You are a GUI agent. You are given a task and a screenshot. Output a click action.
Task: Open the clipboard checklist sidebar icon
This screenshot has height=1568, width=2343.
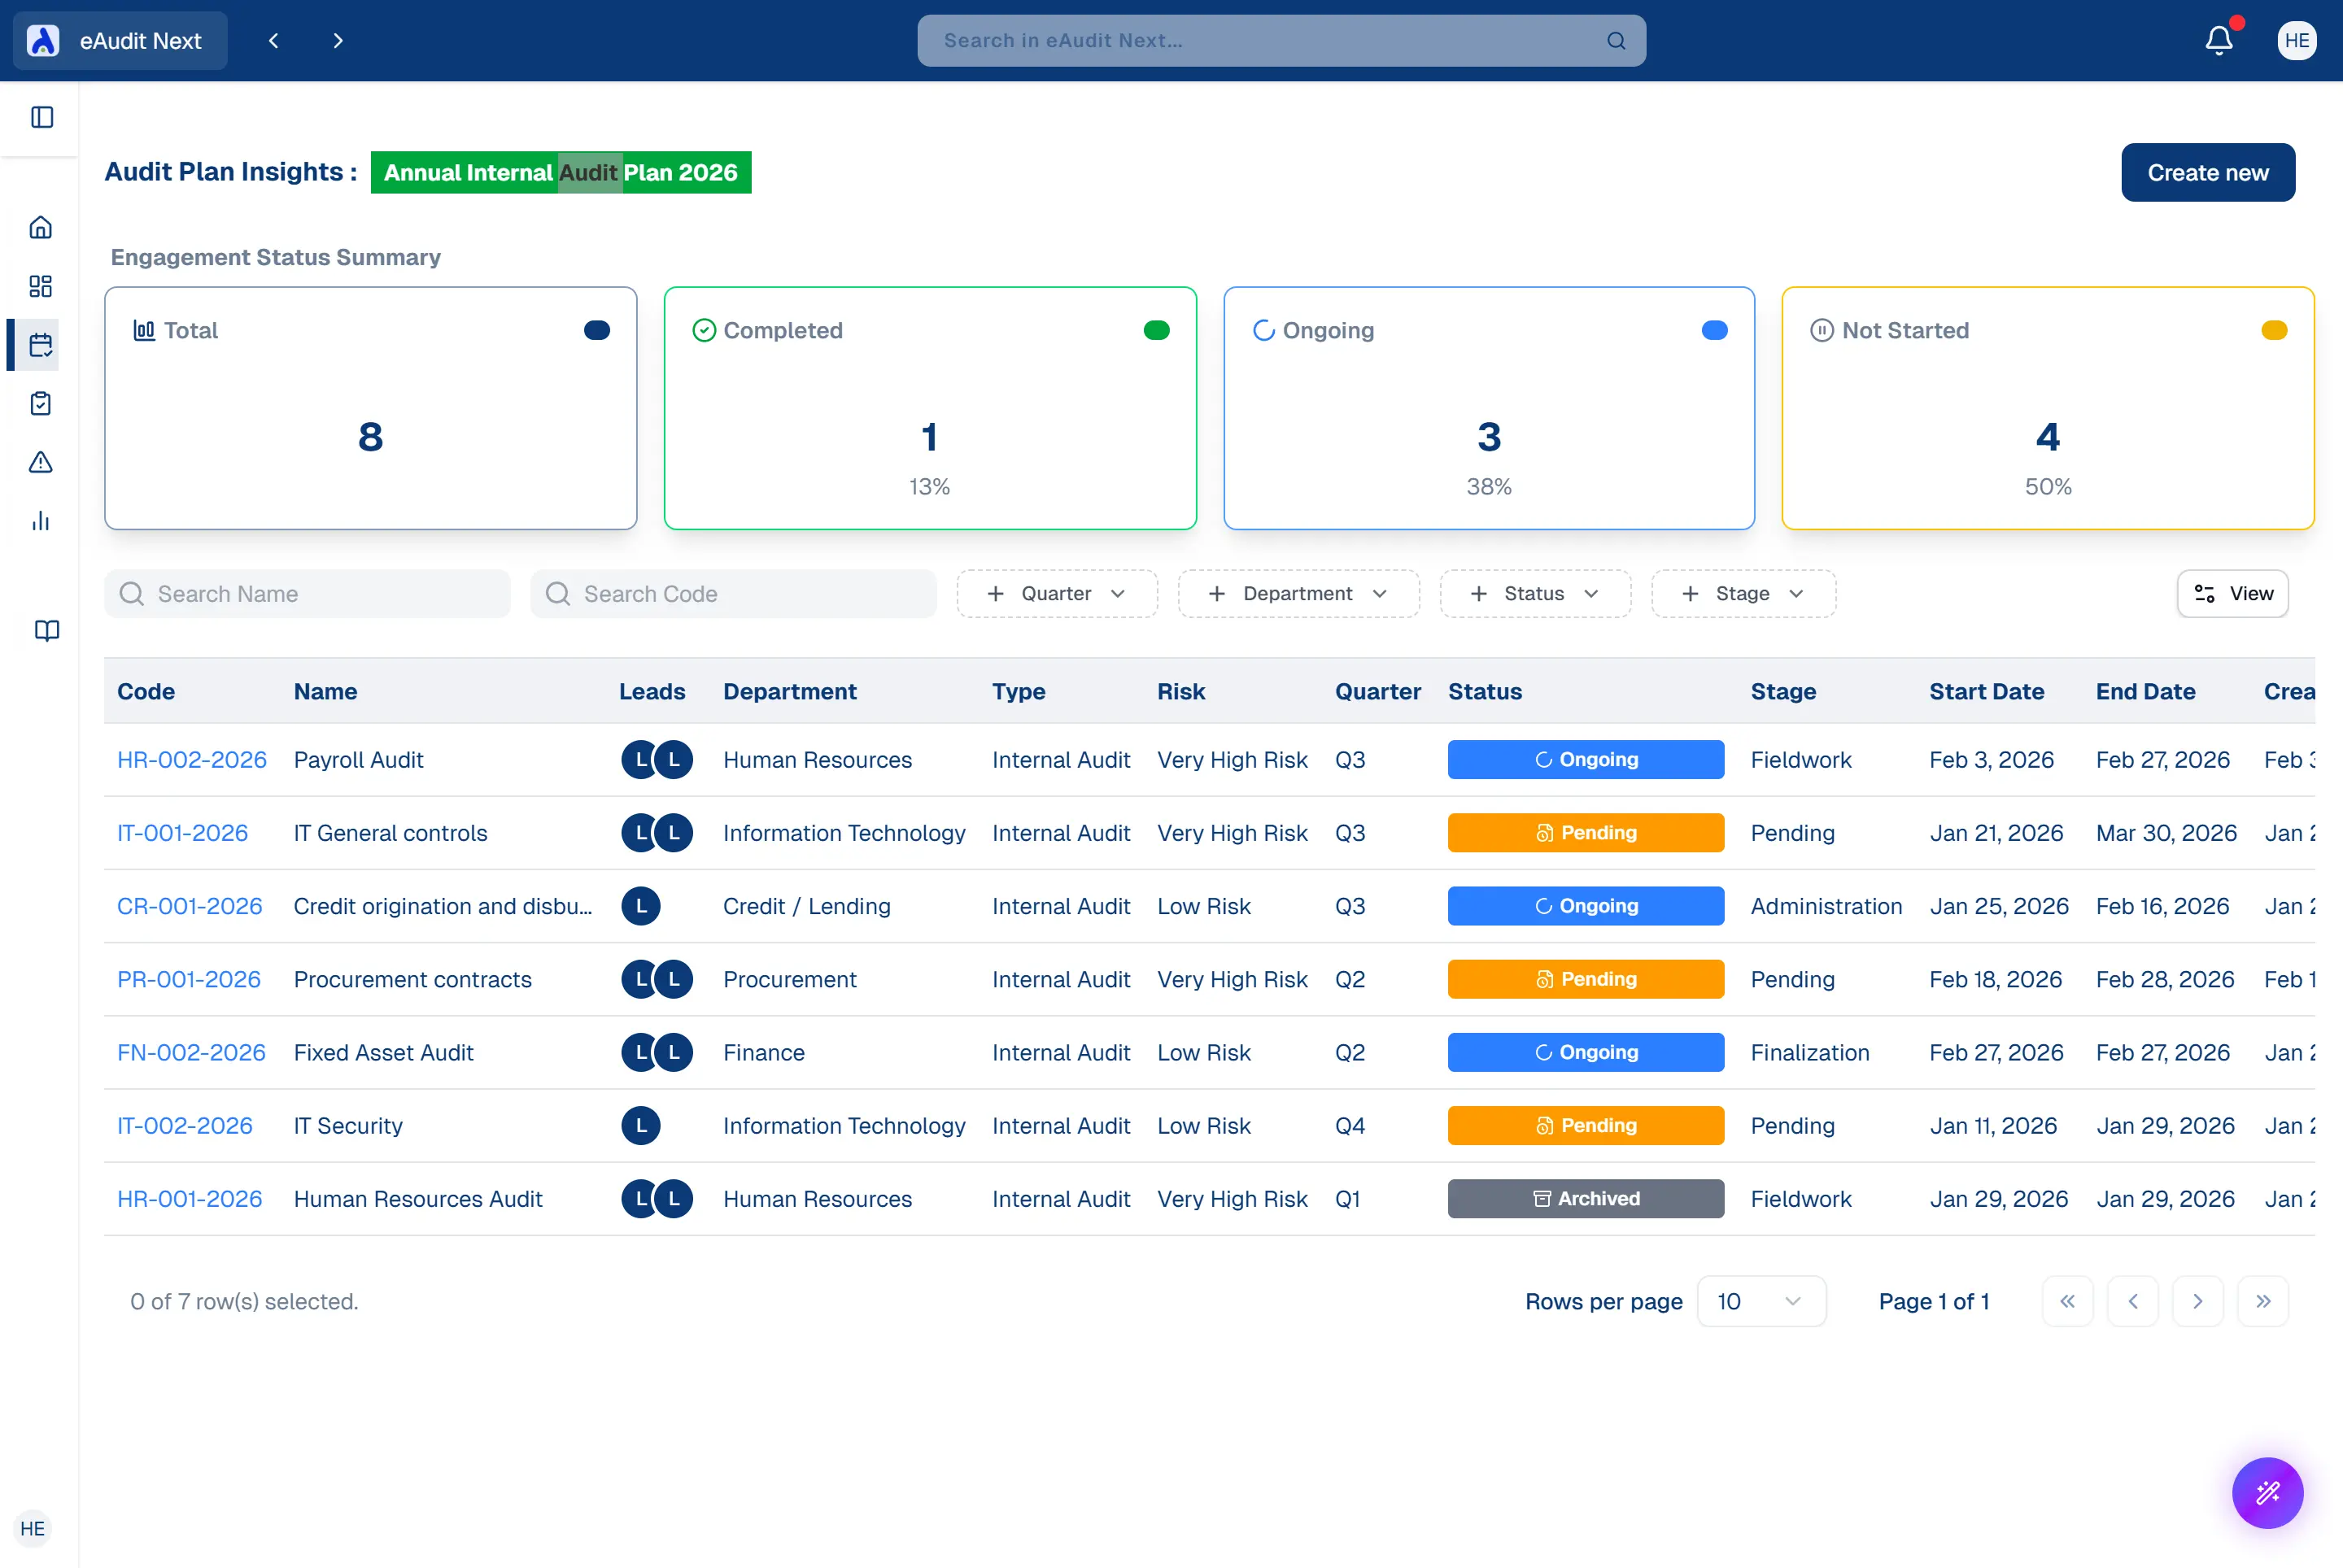41,403
